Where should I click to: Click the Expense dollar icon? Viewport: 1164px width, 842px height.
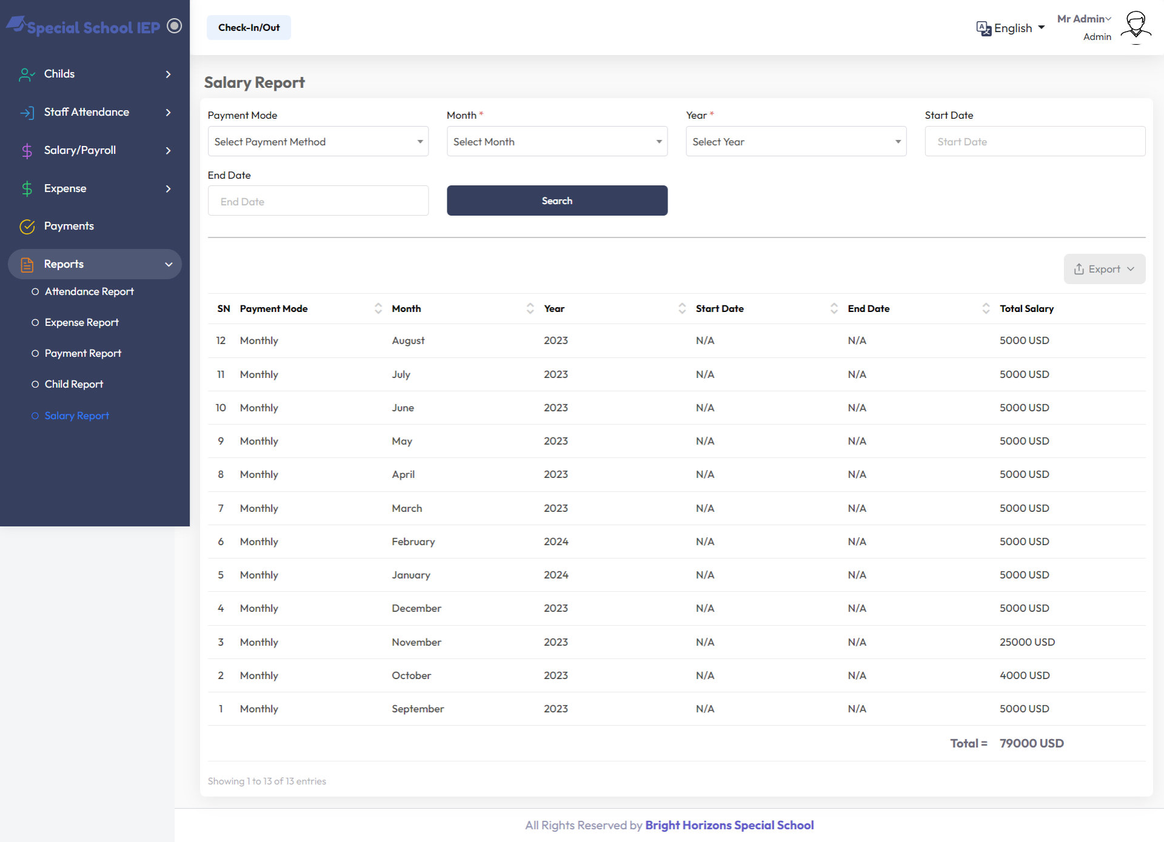(x=27, y=188)
